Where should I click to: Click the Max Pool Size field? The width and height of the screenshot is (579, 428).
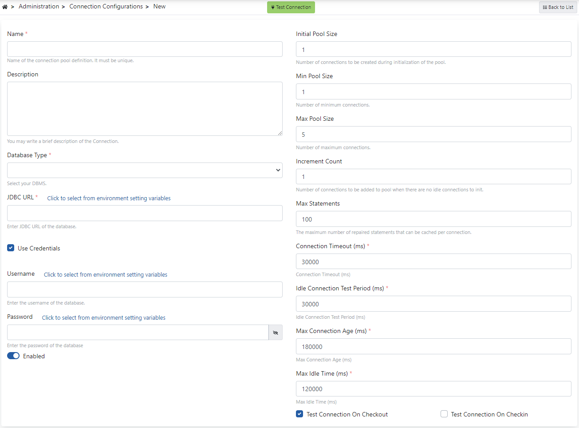pos(433,134)
